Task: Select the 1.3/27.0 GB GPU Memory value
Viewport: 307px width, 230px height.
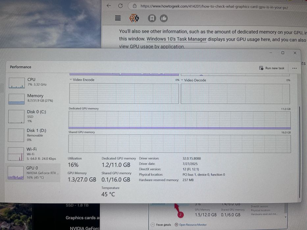Action: 82,179
